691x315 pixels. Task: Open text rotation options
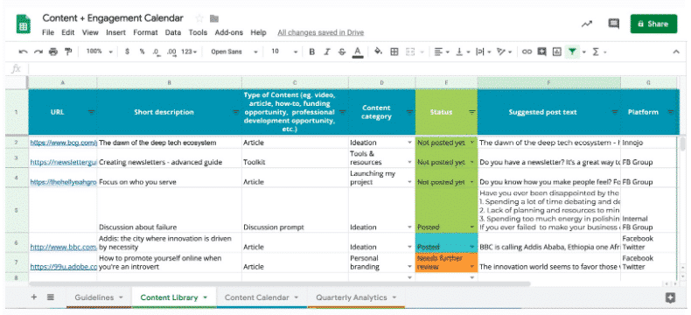[504, 52]
